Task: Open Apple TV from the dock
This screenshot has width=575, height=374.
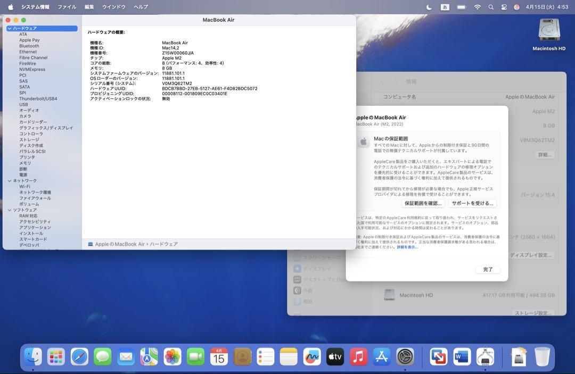Action: [335, 357]
